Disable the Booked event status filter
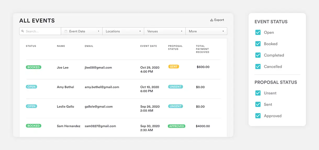Screen dimensions: 319x150 point(258,44)
